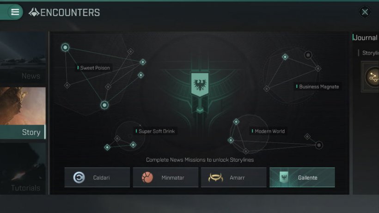Click the Caldari faction logo icon
Image resolution: width=379 pixels, height=213 pixels.
click(x=79, y=177)
